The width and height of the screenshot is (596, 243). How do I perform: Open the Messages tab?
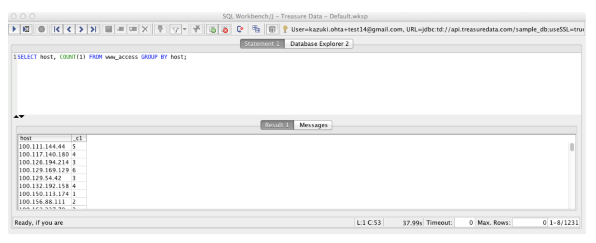(x=313, y=125)
